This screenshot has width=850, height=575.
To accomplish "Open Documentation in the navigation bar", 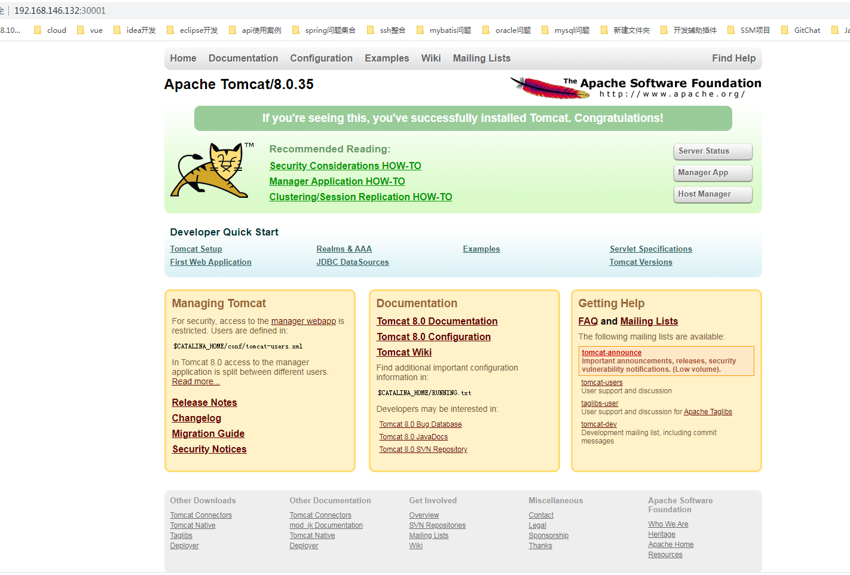I will click(x=243, y=58).
